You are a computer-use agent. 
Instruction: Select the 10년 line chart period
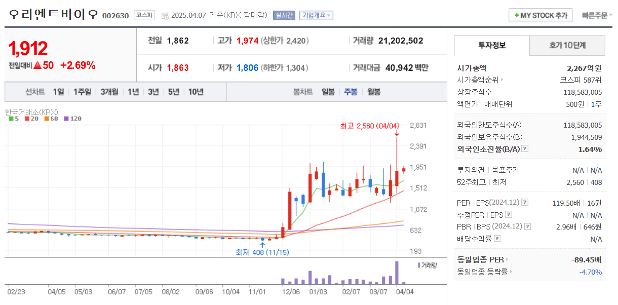196,92
